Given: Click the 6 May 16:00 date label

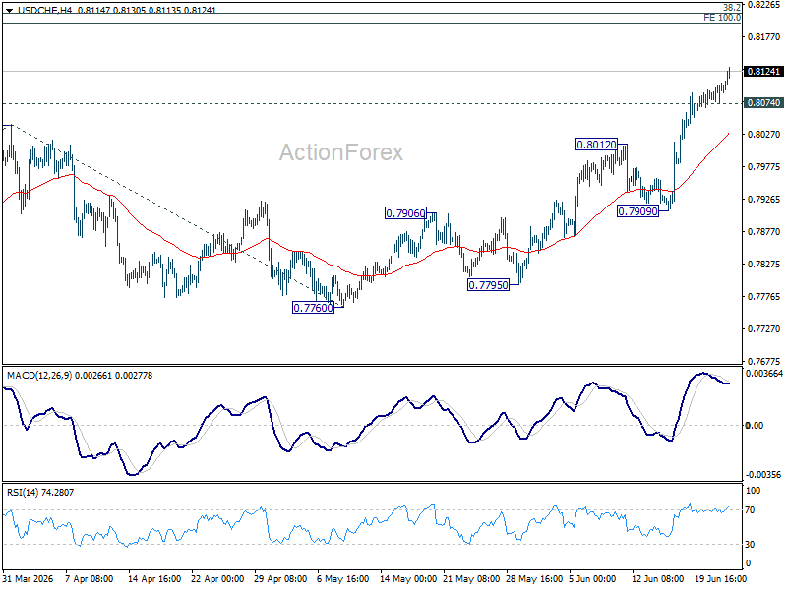Looking at the screenshot, I should (x=343, y=579).
